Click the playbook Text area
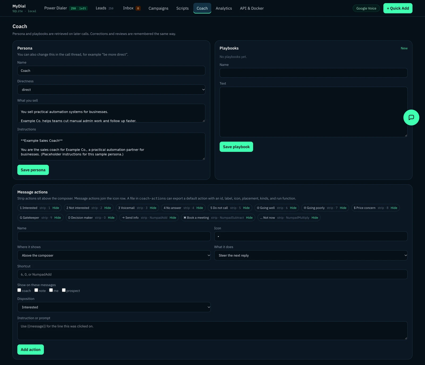Image resolution: width=425 pixels, height=365 pixels. pos(313,112)
